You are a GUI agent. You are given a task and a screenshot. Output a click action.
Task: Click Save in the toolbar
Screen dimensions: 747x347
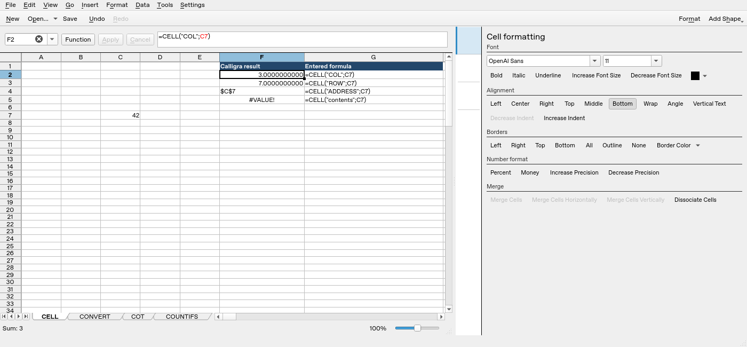[x=70, y=19]
